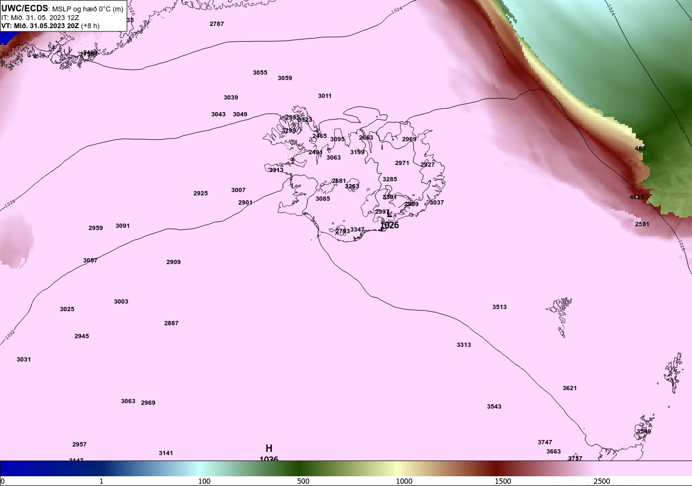The height and width of the screenshot is (486, 692).
Task: Click the 3091 height value
Action: (x=123, y=226)
